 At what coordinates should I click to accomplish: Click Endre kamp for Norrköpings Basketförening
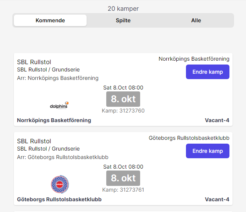pyautogui.click(x=208, y=72)
